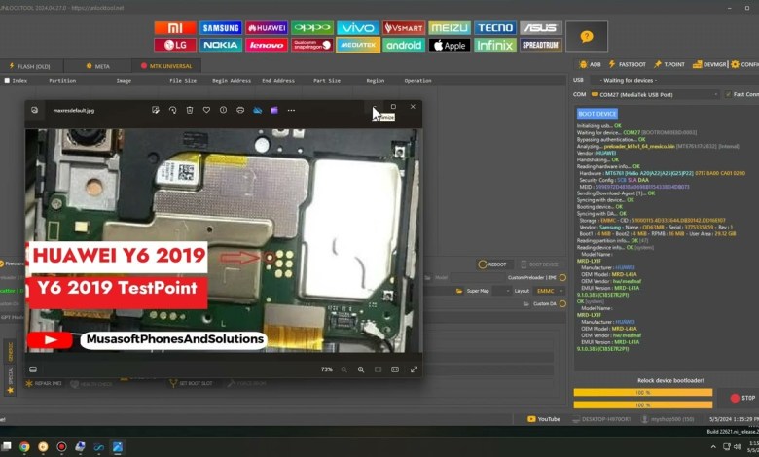Click delete trash icon in photo viewer

tap(190, 110)
